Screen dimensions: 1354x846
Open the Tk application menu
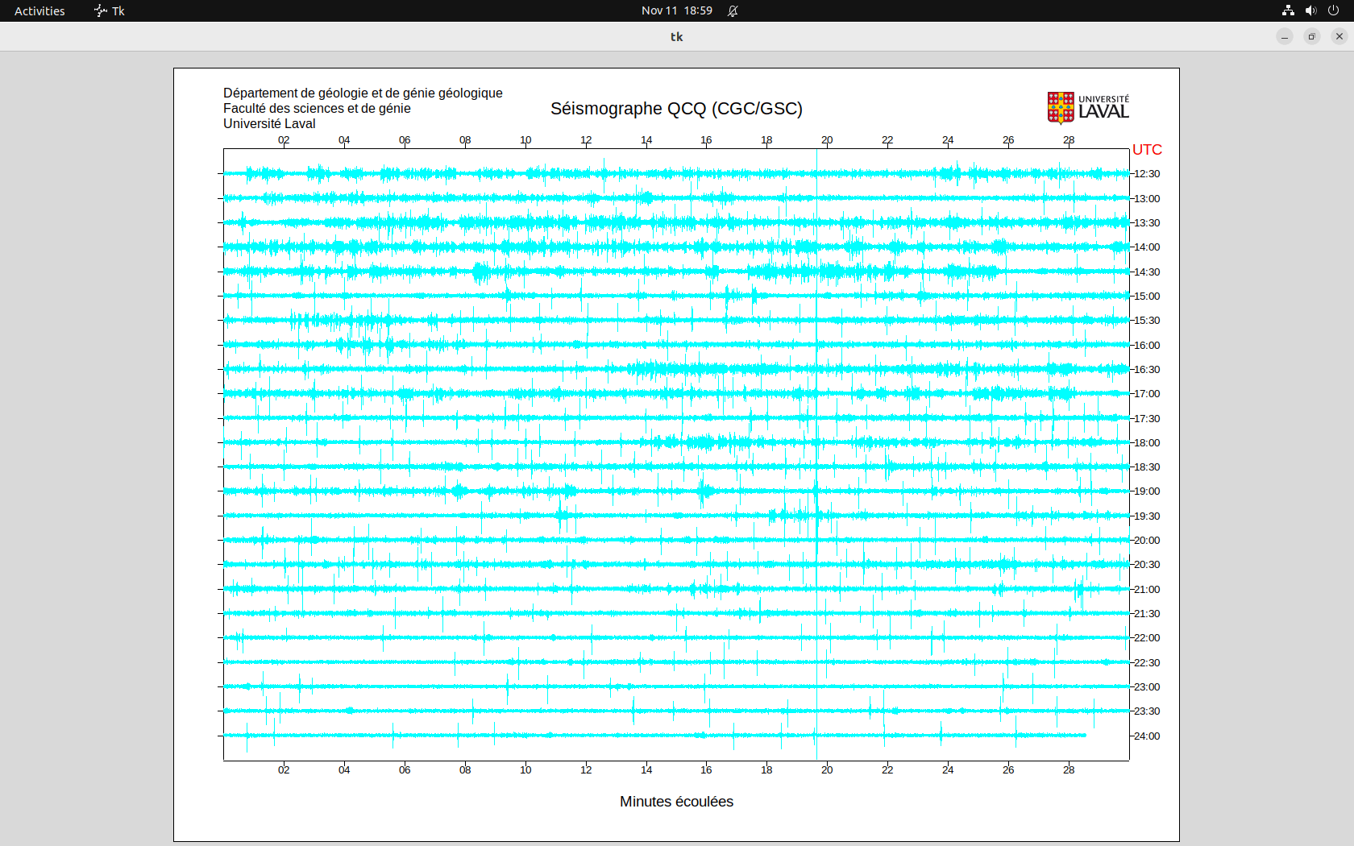118,10
